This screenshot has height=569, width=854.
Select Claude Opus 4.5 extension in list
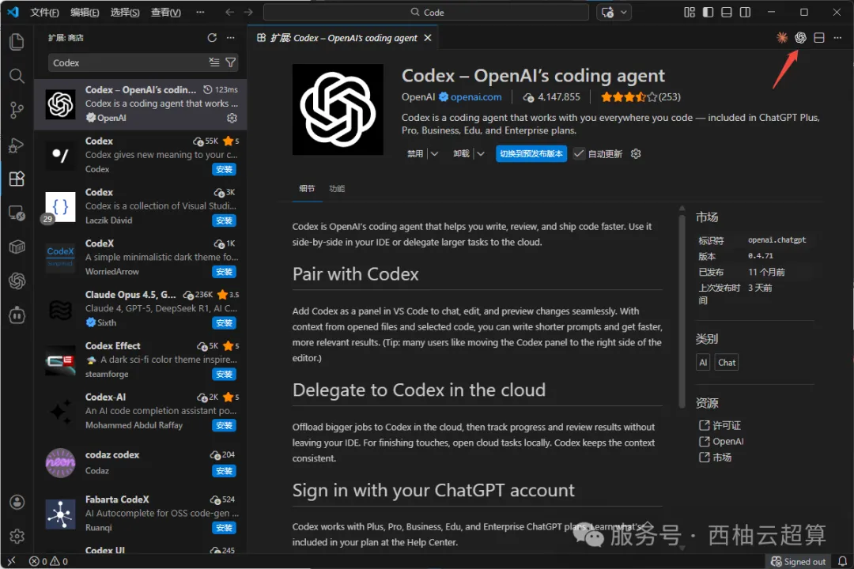coord(141,309)
